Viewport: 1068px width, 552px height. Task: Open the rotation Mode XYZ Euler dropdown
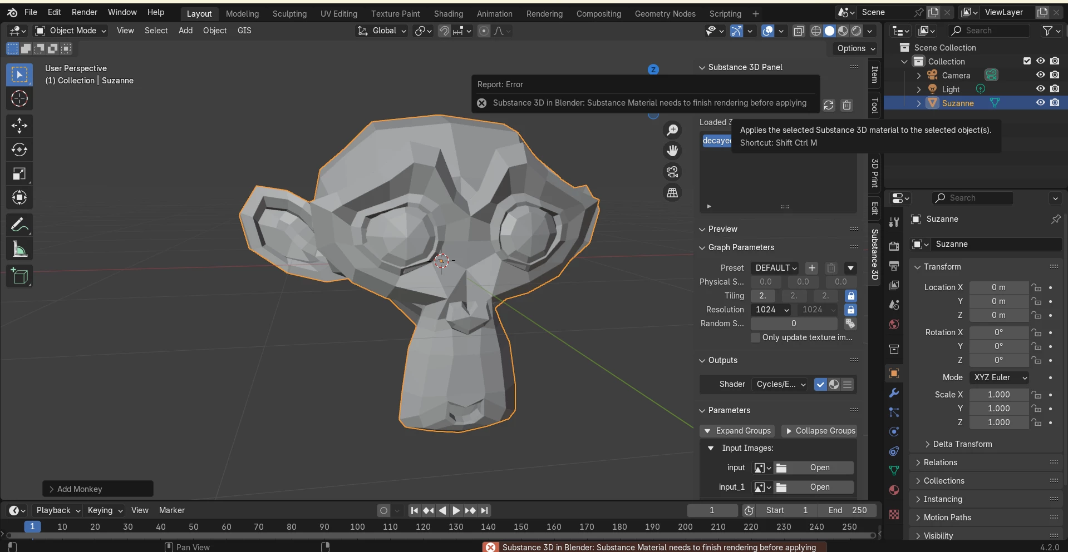click(1000, 377)
